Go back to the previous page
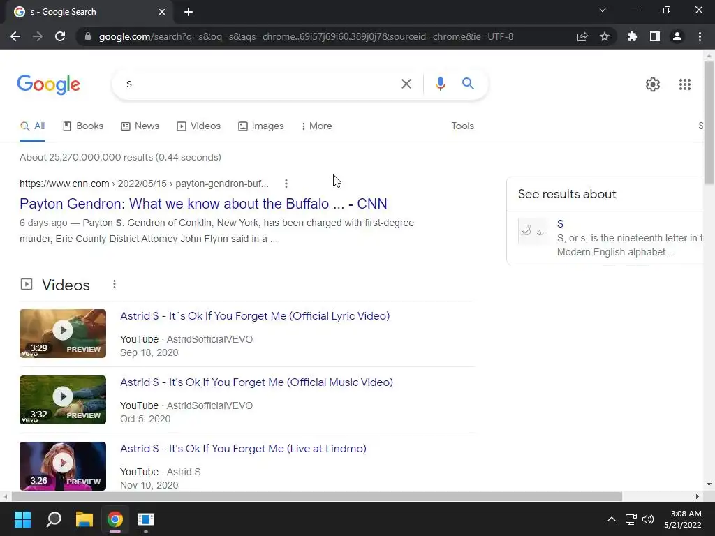 coord(15,36)
